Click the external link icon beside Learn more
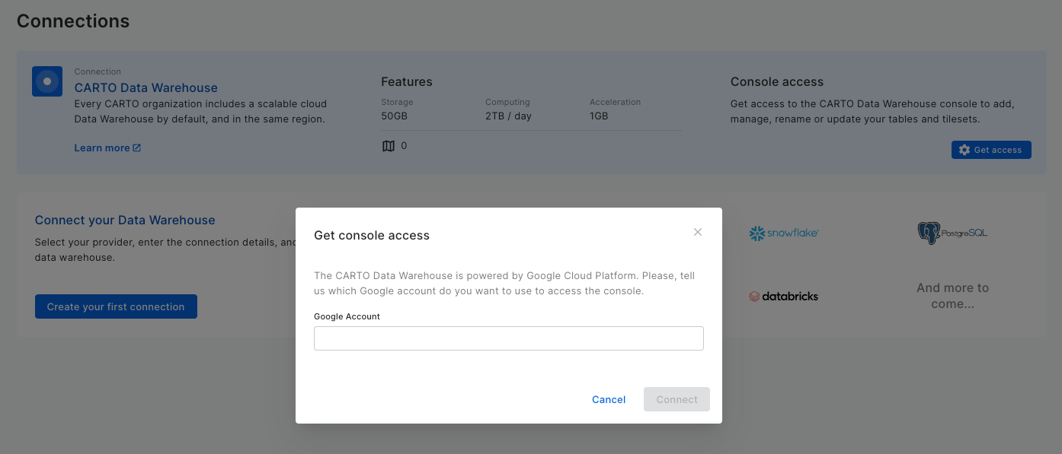The image size is (1062, 454). tap(137, 148)
